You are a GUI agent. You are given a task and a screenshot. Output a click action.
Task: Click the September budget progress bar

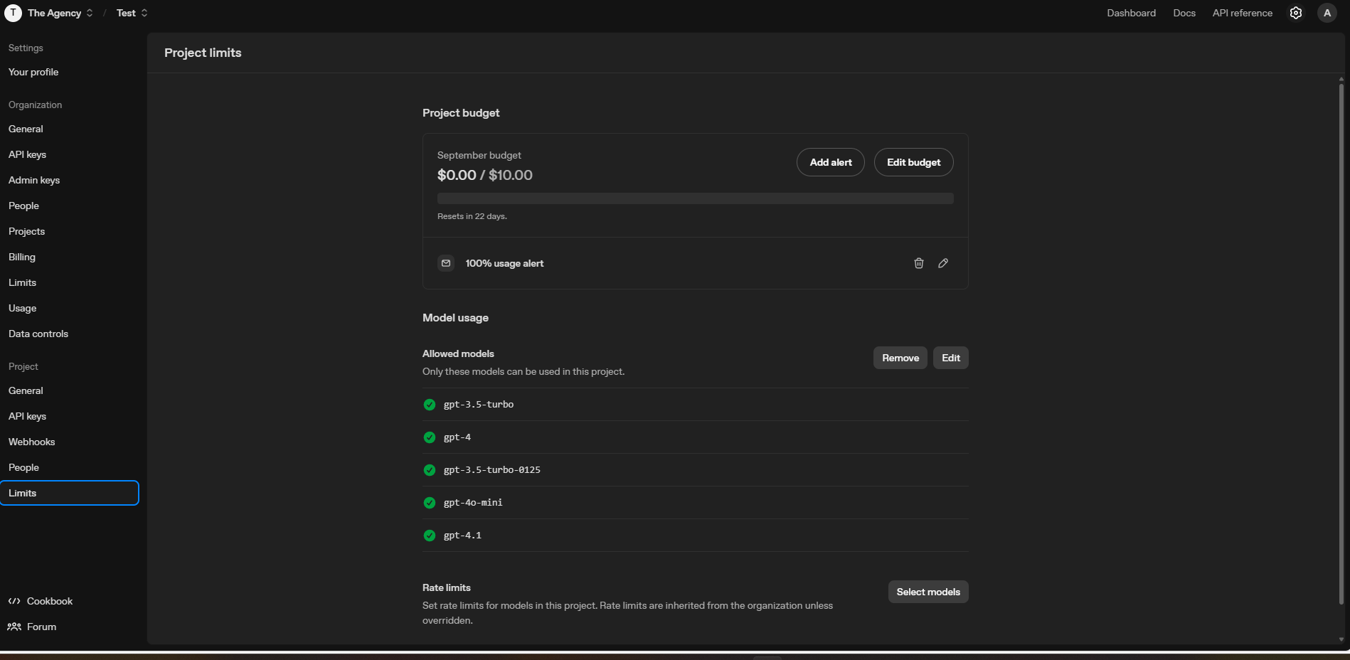(695, 198)
